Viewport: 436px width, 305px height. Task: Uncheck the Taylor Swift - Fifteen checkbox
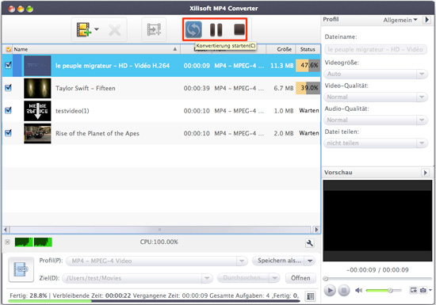9,88
